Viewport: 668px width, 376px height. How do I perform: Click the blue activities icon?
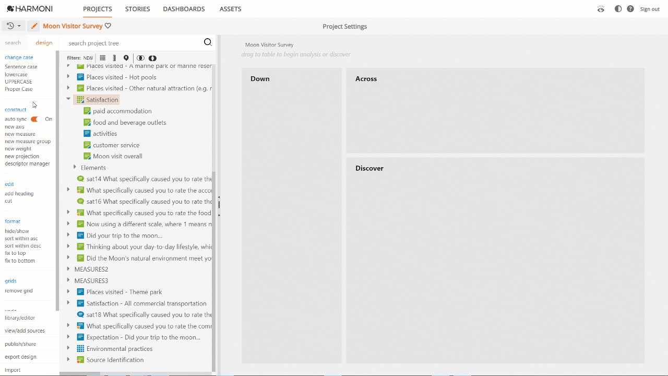[88, 134]
